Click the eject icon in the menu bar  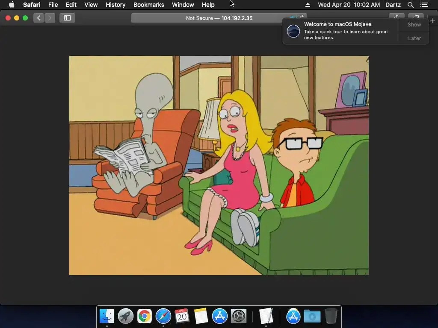308,5
